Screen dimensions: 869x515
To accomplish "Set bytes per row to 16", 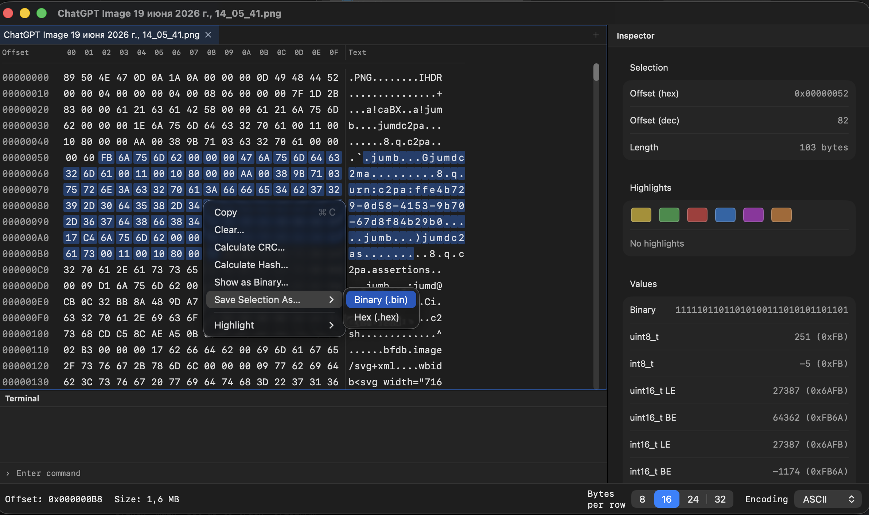I will coord(666,499).
